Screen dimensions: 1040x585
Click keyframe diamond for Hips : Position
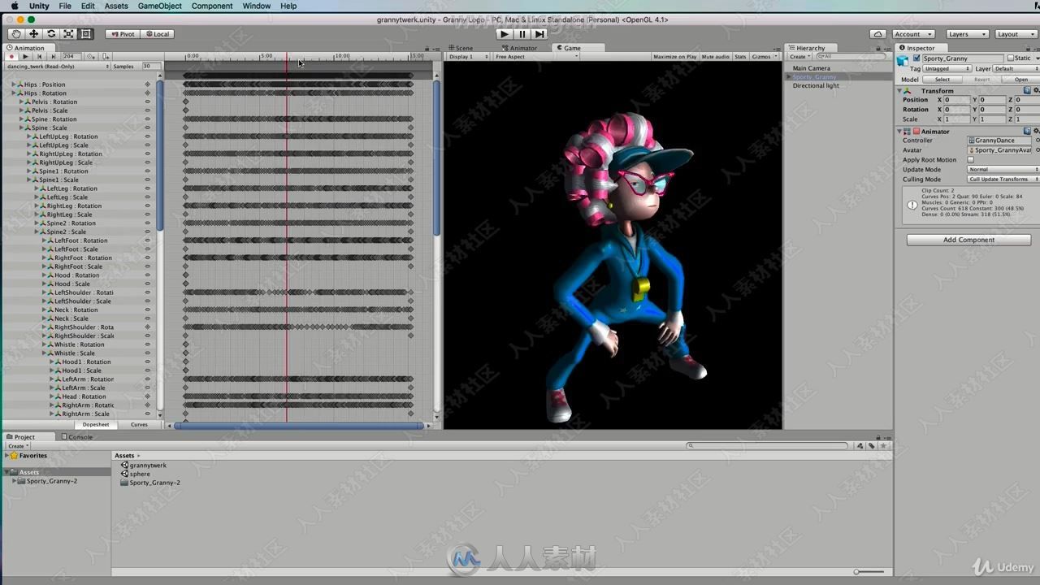point(147,84)
